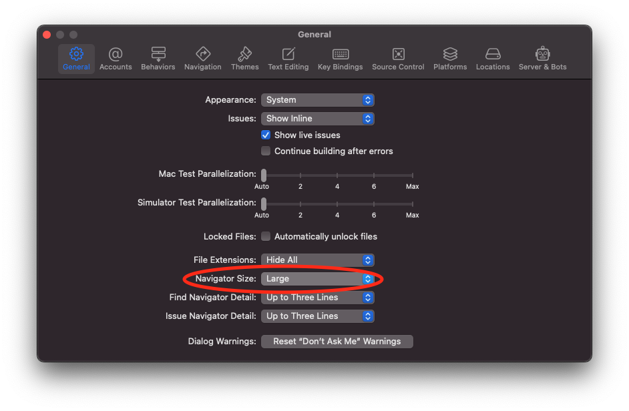Open the Navigation preferences pane
The height and width of the screenshot is (411, 629).
point(202,59)
